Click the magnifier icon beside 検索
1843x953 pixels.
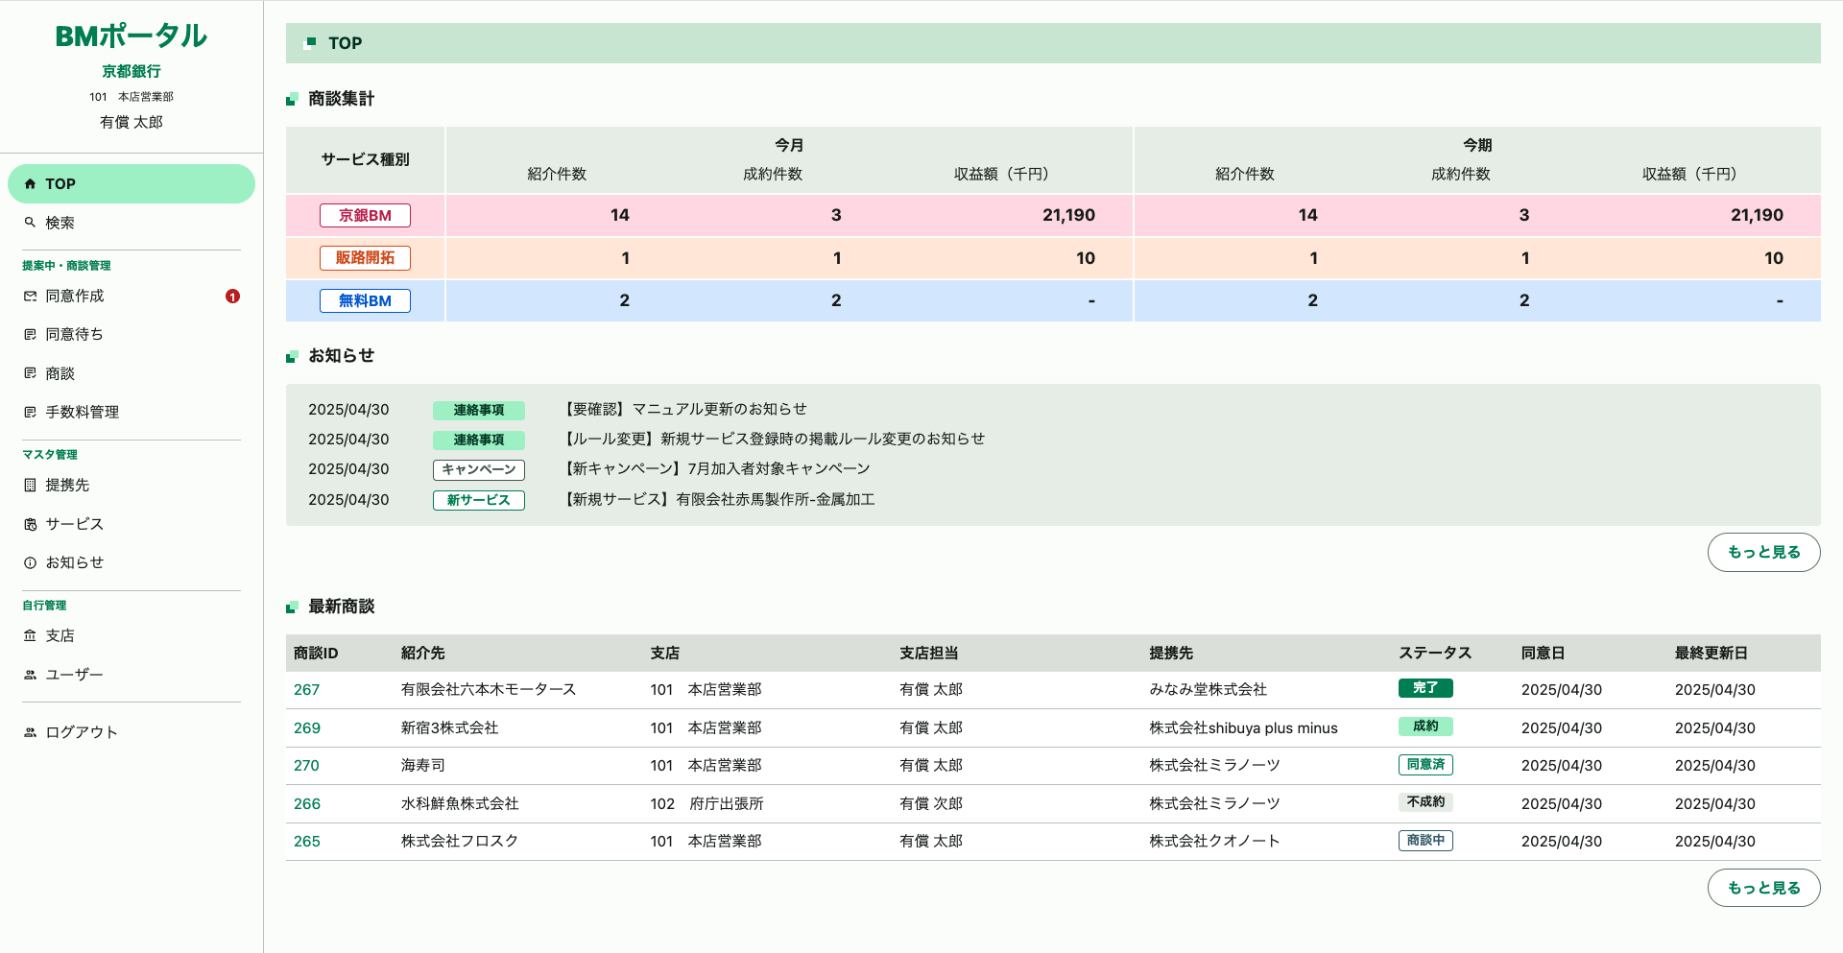[30, 223]
